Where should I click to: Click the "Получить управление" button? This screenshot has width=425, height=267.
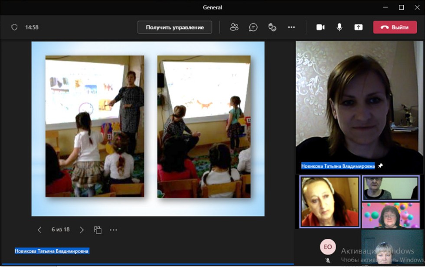point(174,27)
